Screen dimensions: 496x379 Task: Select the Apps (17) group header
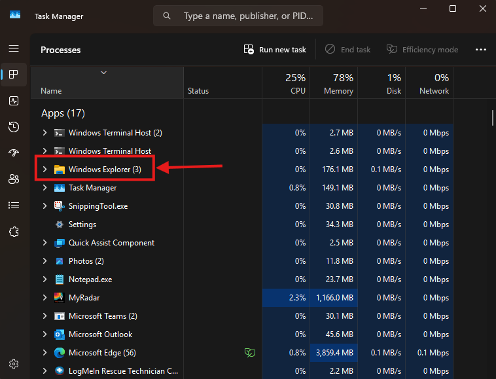coord(63,113)
